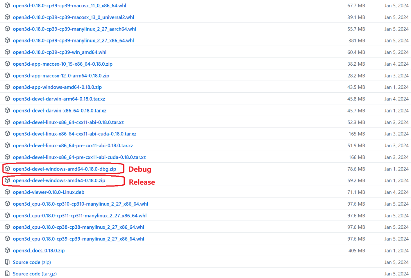Click the zip archive icon beside Source code (zip)
Viewport: 411px width, 278px height.
pyautogui.click(x=7, y=262)
